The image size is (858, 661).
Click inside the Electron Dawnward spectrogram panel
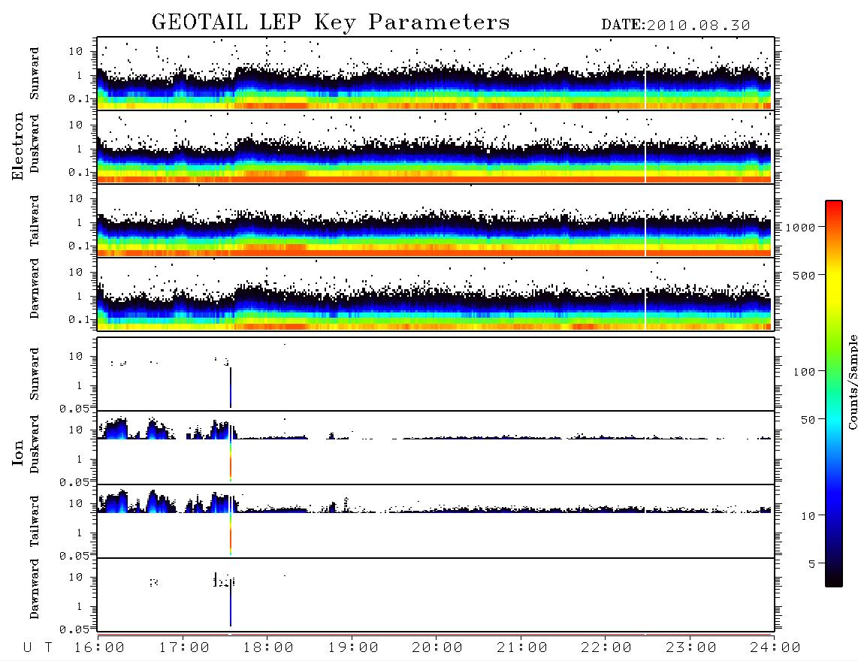(x=436, y=294)
